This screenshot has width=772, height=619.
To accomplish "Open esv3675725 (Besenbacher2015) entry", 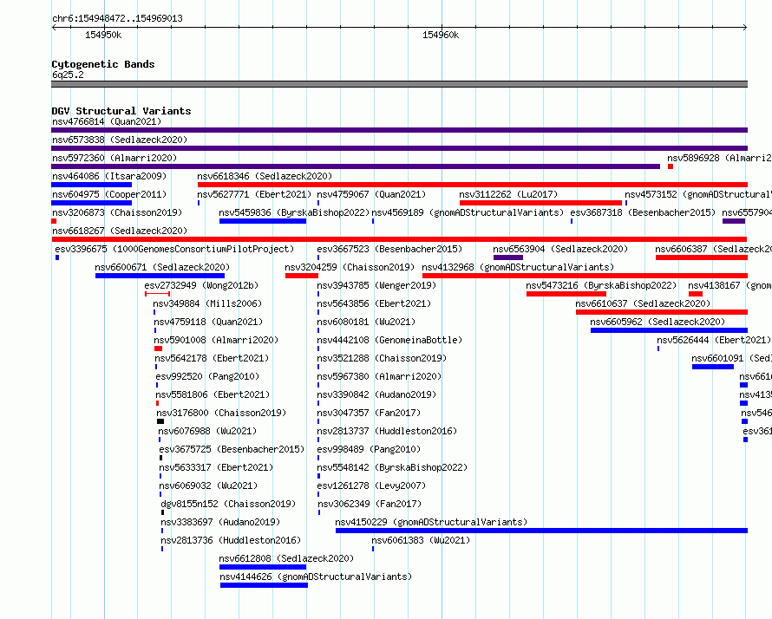I will (x=232, y=449).
